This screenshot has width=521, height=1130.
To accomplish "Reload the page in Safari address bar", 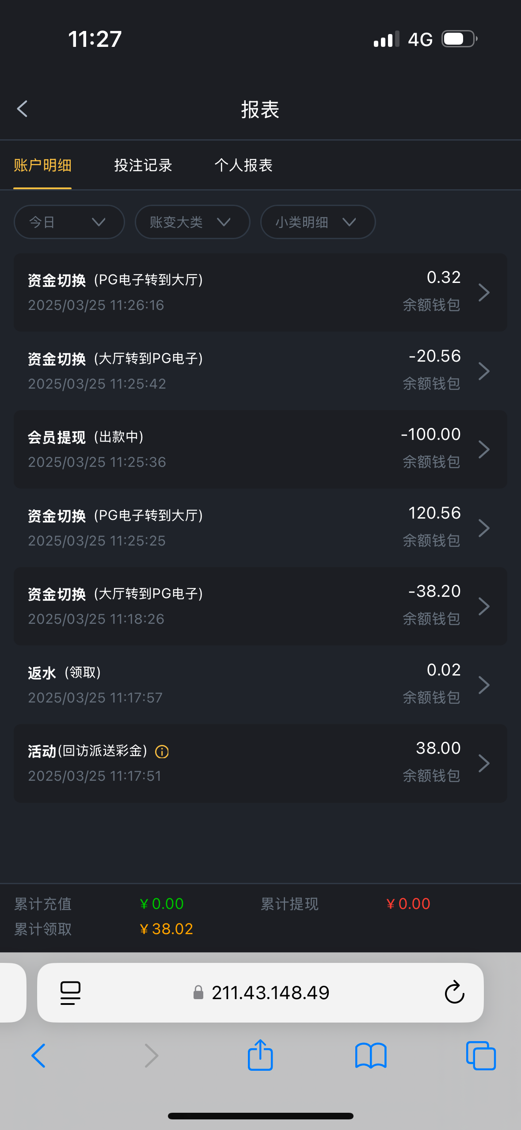I will (454, 993).
